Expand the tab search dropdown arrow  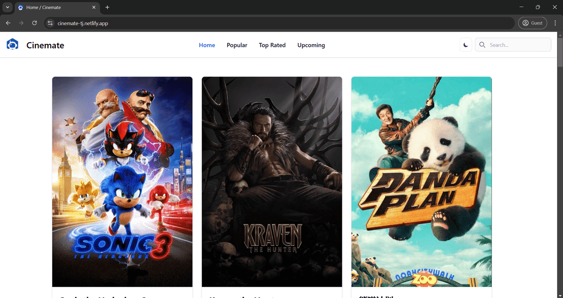pyautogui.click(x=7, y=7)
